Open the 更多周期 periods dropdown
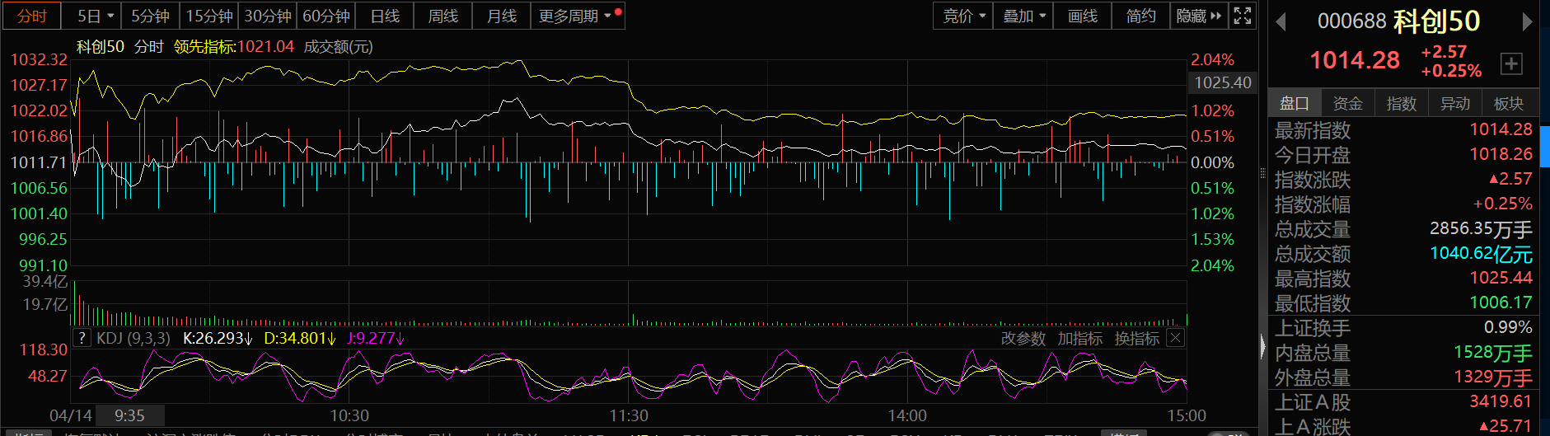This screenshot has width=1550, height=436. 575,16
